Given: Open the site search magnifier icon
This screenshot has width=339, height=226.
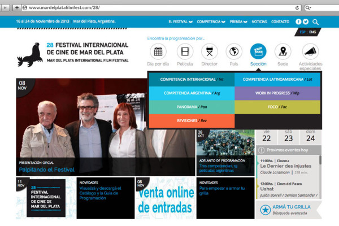Looking at the screenshot, I should pyautogui.click(x=315, y=22).
